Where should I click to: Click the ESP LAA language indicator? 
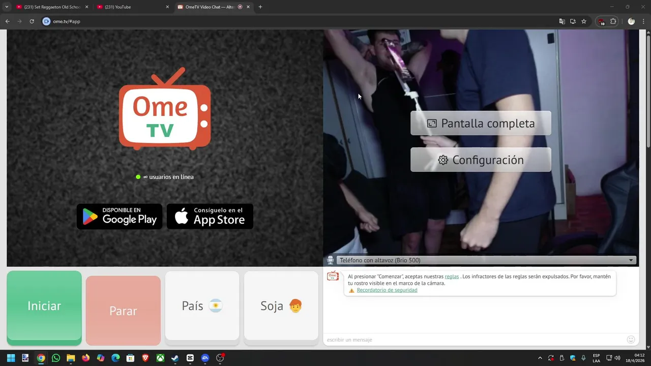(x=596, y=358)
